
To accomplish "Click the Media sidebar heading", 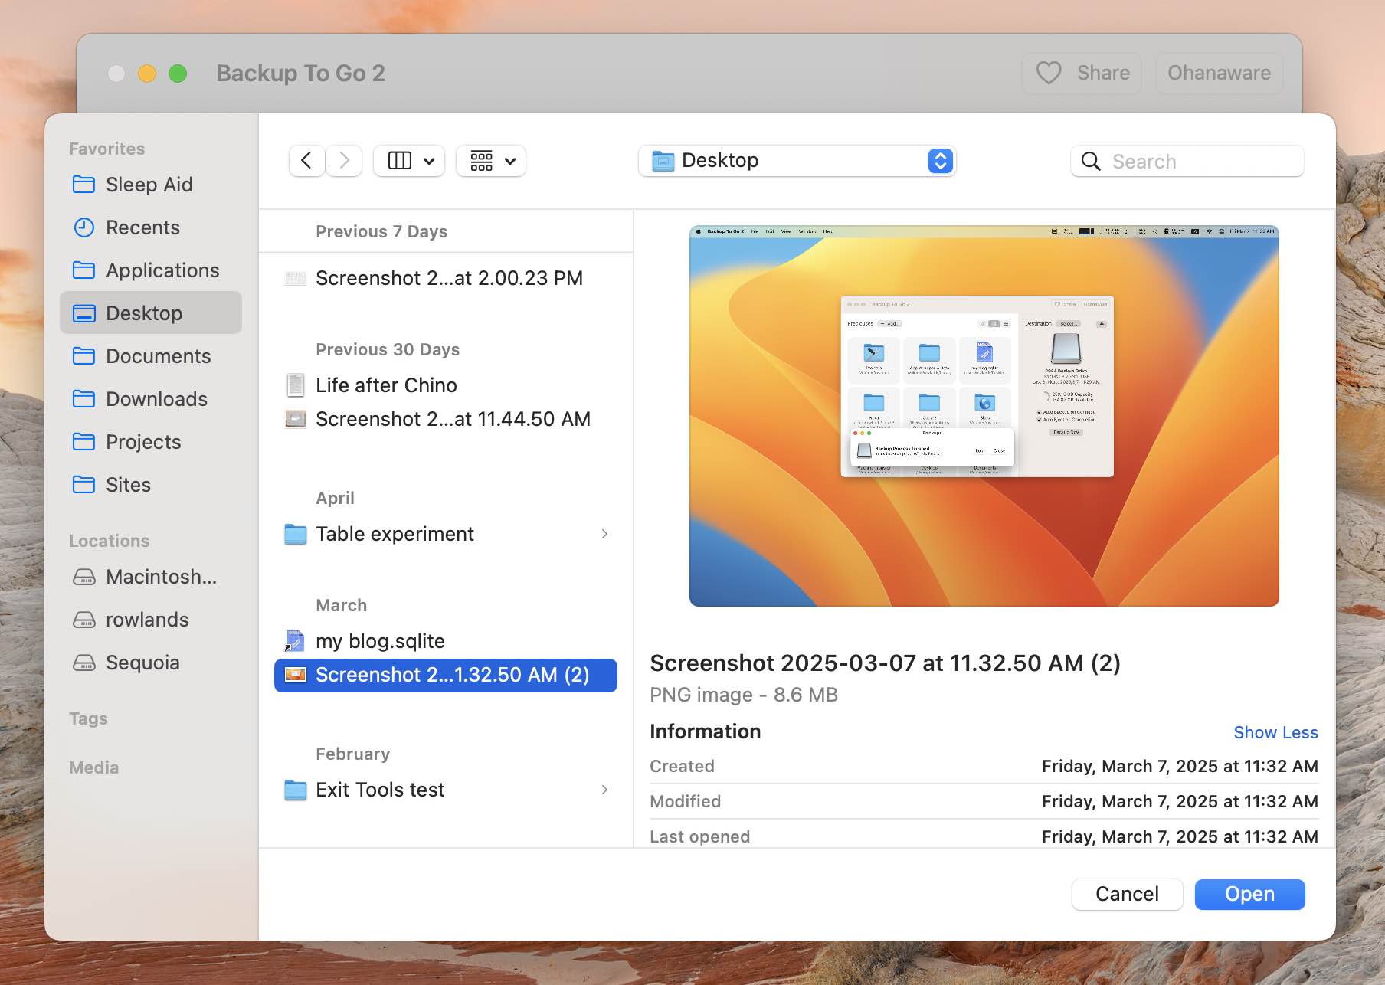I will tap(93, 767).
